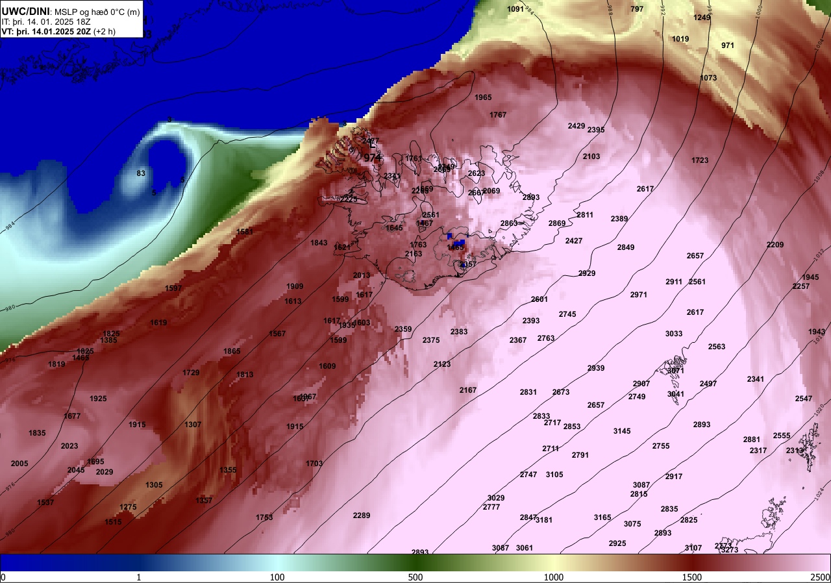Image resolution: width=831 pixels, height=583 pixels.
Task: Click the 2500 tick on the color bar
Action: 821,577
